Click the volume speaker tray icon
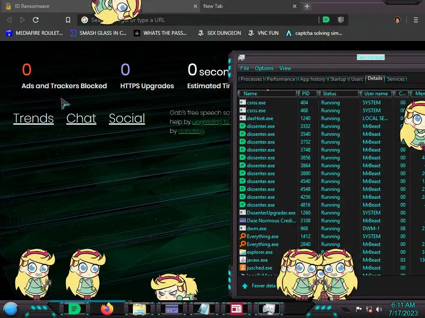Screen dimensions: 425x318 point(379,309)
